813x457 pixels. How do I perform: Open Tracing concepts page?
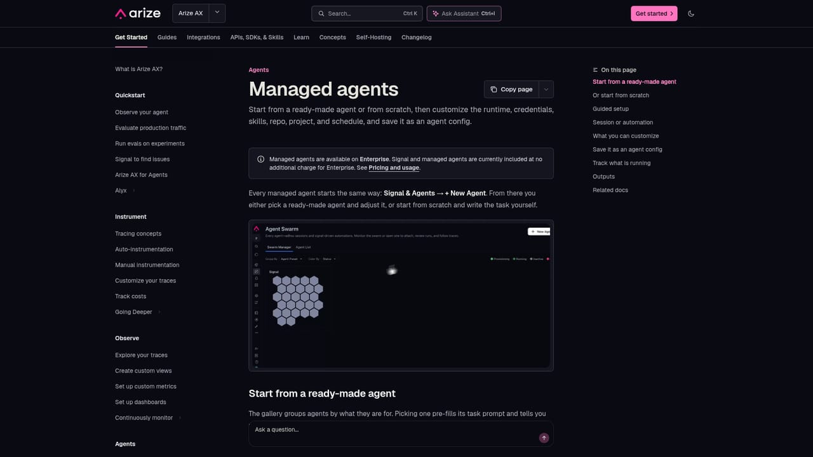point(138,234)
